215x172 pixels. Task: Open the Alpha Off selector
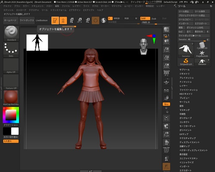pyautogui.click(x=11, y=66)
